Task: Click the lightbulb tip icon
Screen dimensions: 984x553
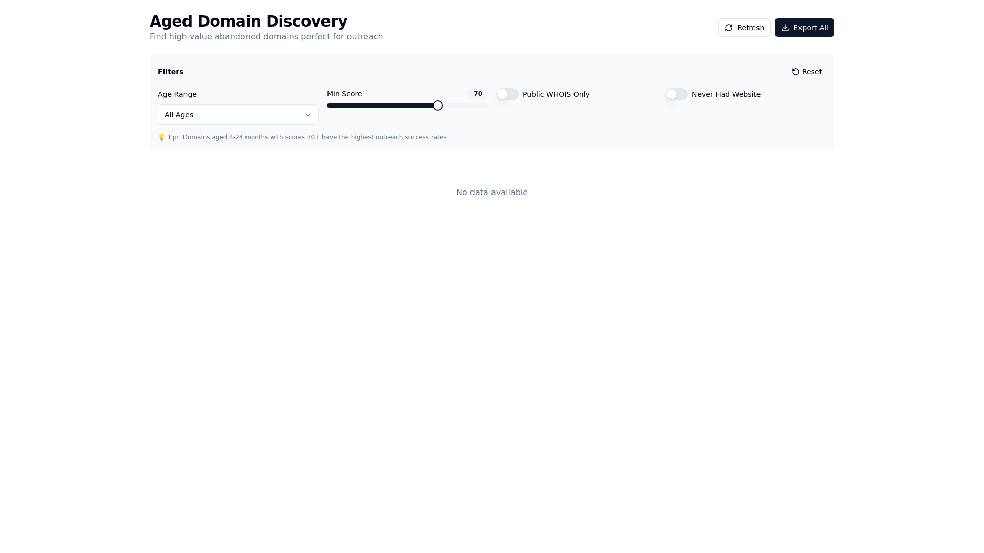Action: (161, 137)
